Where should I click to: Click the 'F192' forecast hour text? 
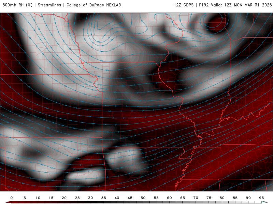click(x=204, y=5)
